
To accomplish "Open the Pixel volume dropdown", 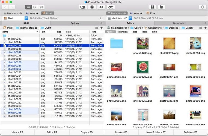I will click(x=15, y=18).
